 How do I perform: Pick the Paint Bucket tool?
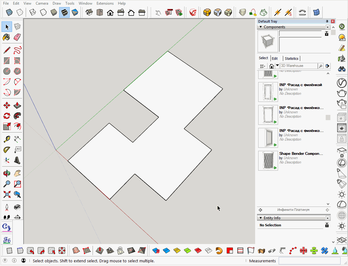7,37
